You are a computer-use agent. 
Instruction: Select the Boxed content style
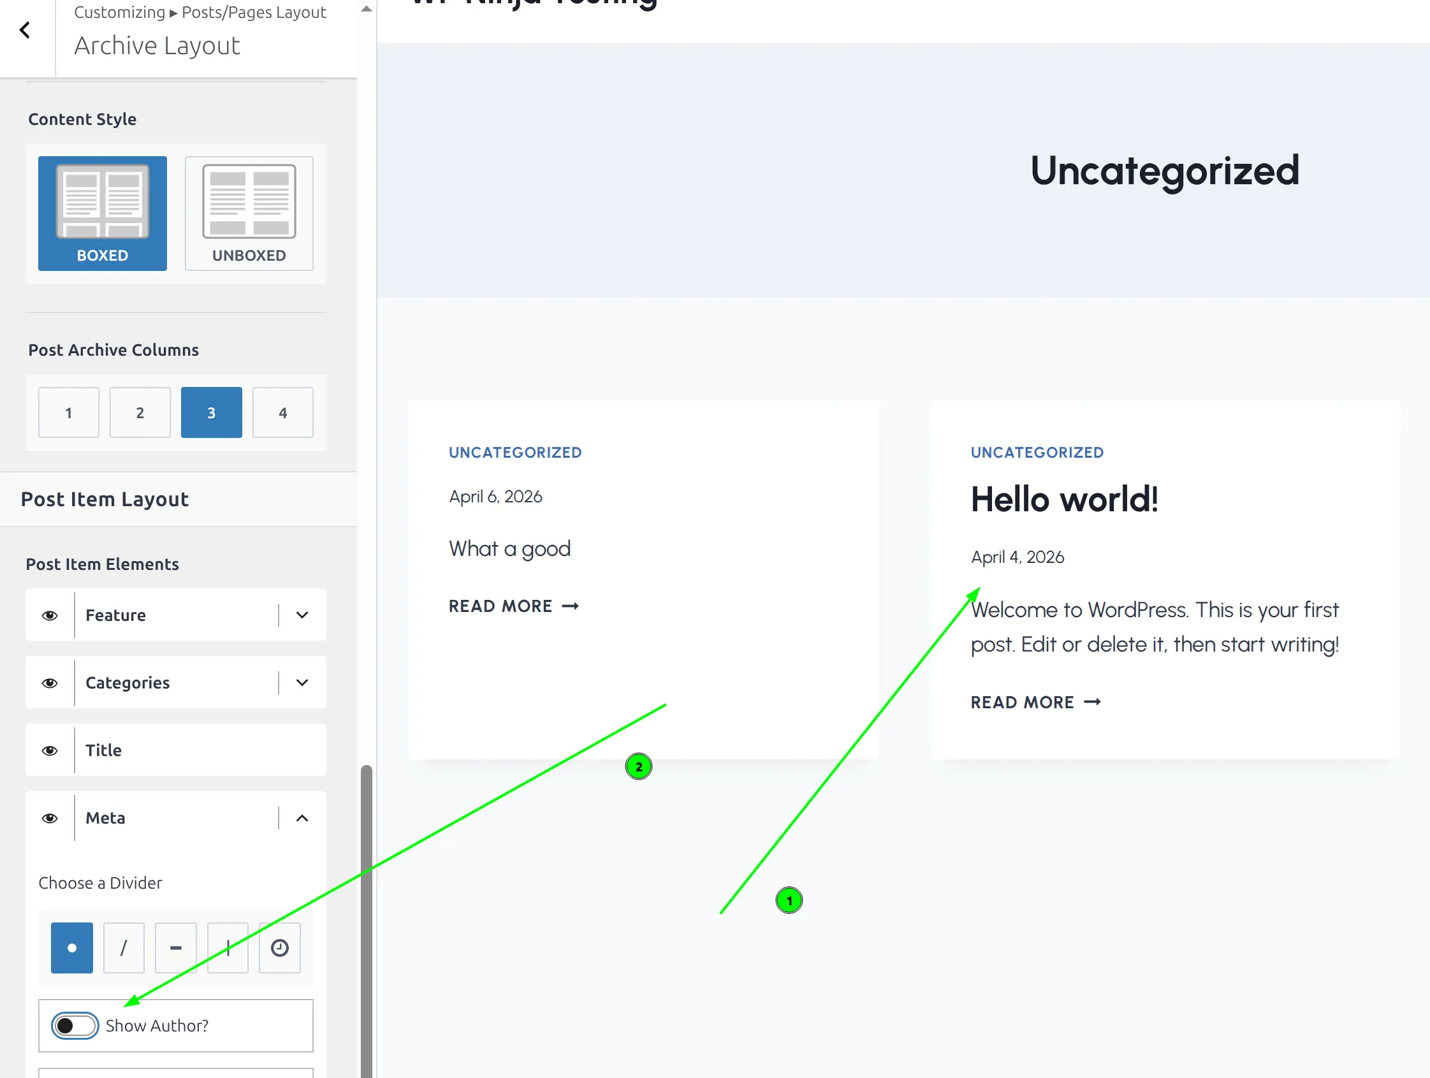102,214
